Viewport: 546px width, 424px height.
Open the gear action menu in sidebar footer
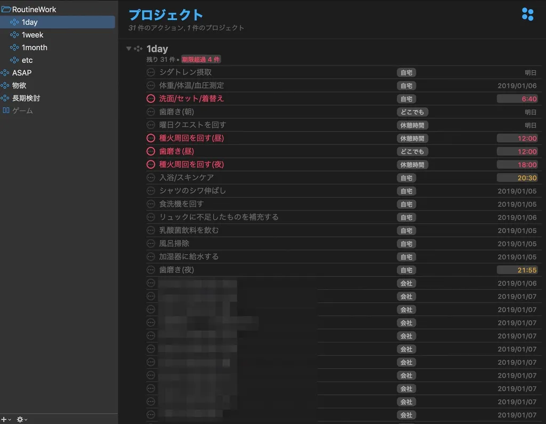coord(21,419)
